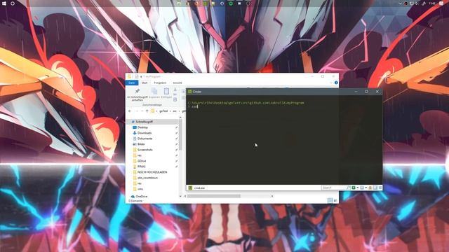Show hidden tray icons chevron
Image resolution: width=449 pixels, height=252 pixels.
tap(400, 3)
